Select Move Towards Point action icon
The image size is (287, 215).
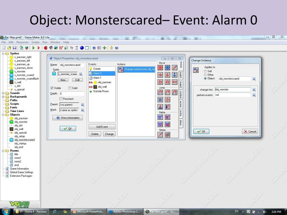coord(175,68)
